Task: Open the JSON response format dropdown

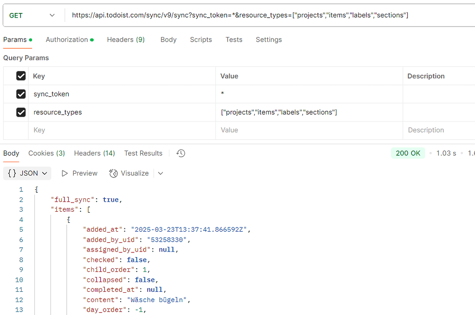Action: pyautogui.click(x=45, y=173)
